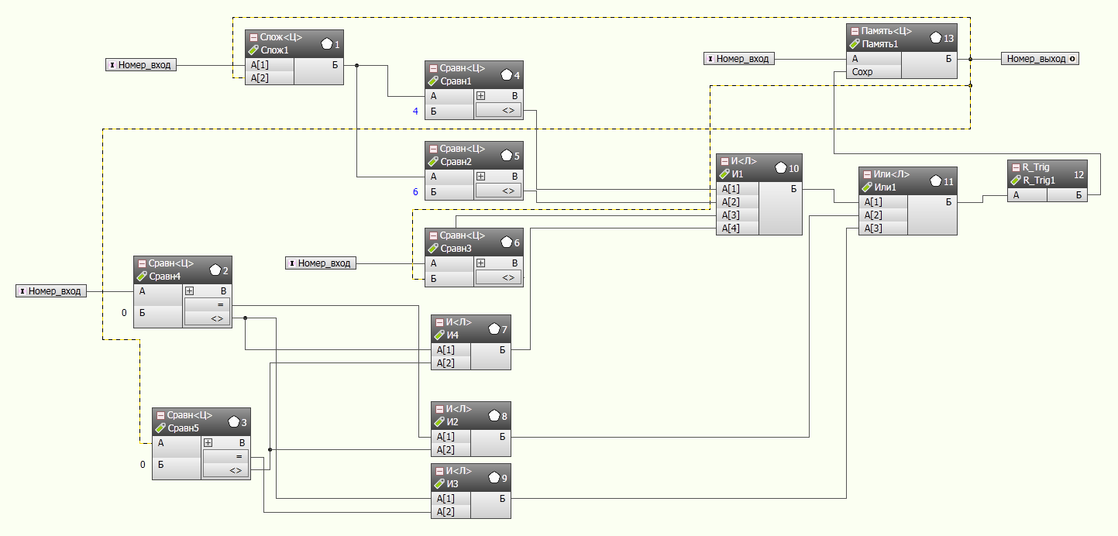Expand the plus box in Сравн2 outputs

[481, 177]
